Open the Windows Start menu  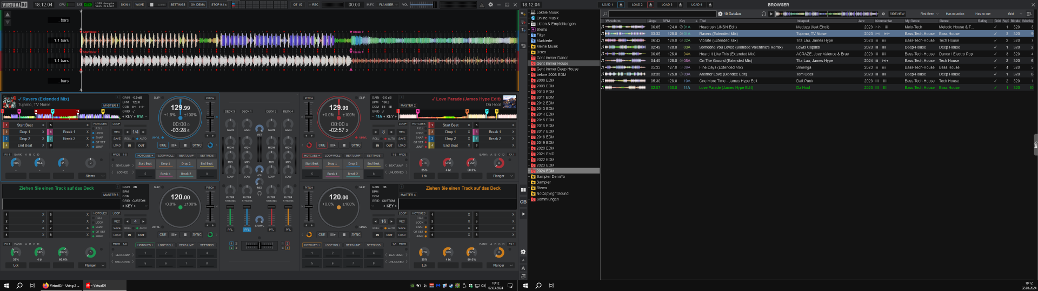(x=6, y=286)
